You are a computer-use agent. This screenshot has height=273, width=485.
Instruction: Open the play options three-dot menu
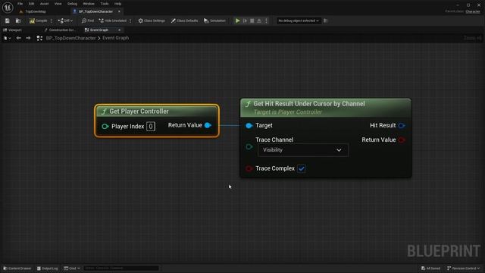point(266,20)
